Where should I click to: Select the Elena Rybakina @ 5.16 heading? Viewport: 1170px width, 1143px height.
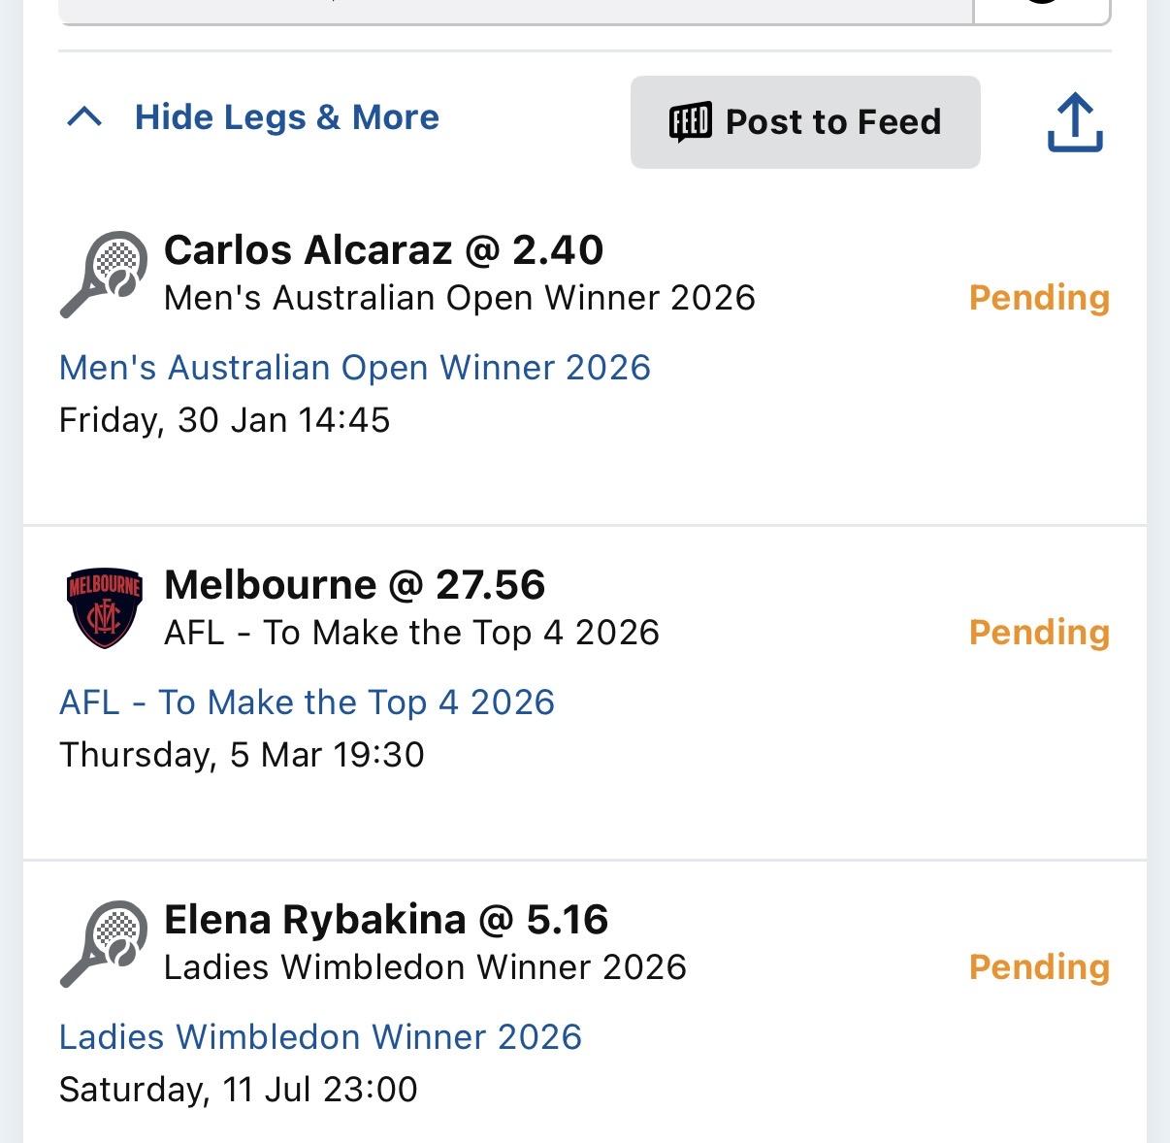(386, 920)
